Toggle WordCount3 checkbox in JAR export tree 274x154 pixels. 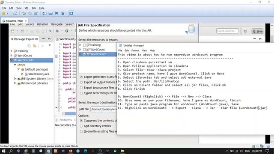[84, 54]
